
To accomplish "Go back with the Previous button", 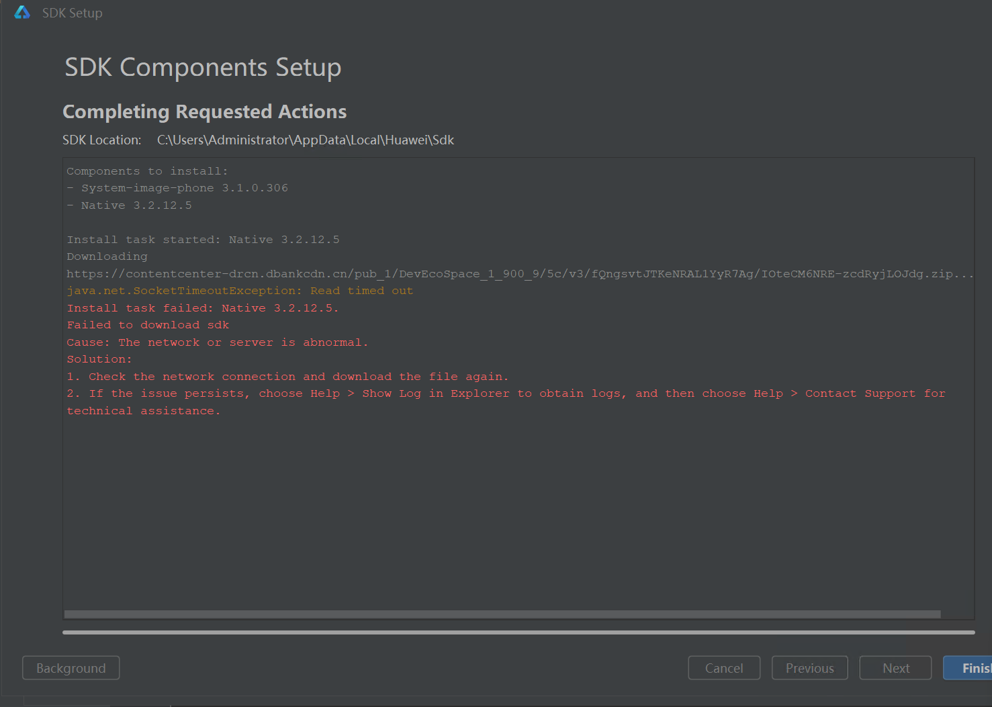I will [810, 668].
